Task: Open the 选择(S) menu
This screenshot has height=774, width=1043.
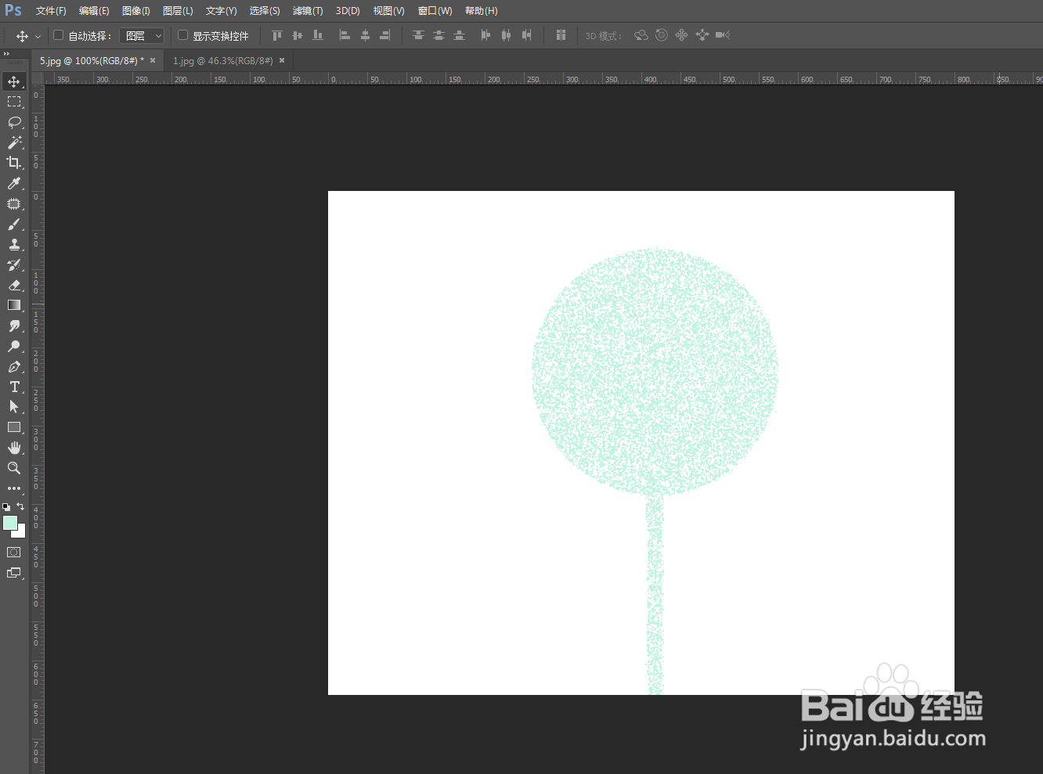Action: click(265, 11)
